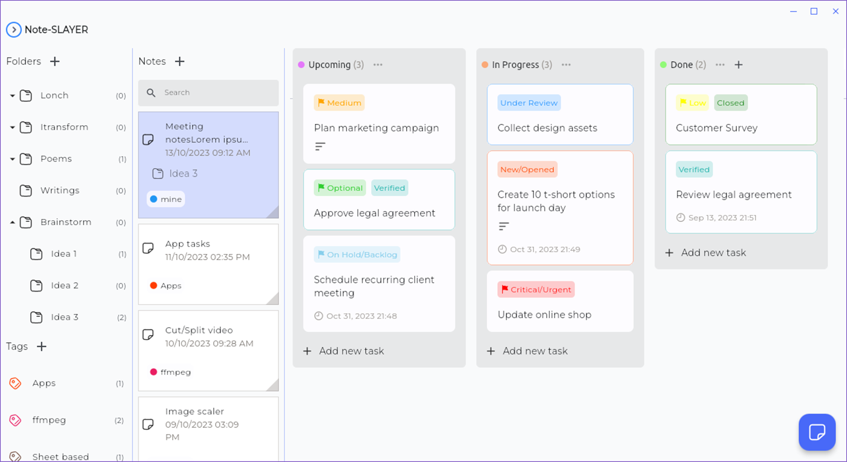Open the Writings folder
Screen dimensions: 847x462
59,190
